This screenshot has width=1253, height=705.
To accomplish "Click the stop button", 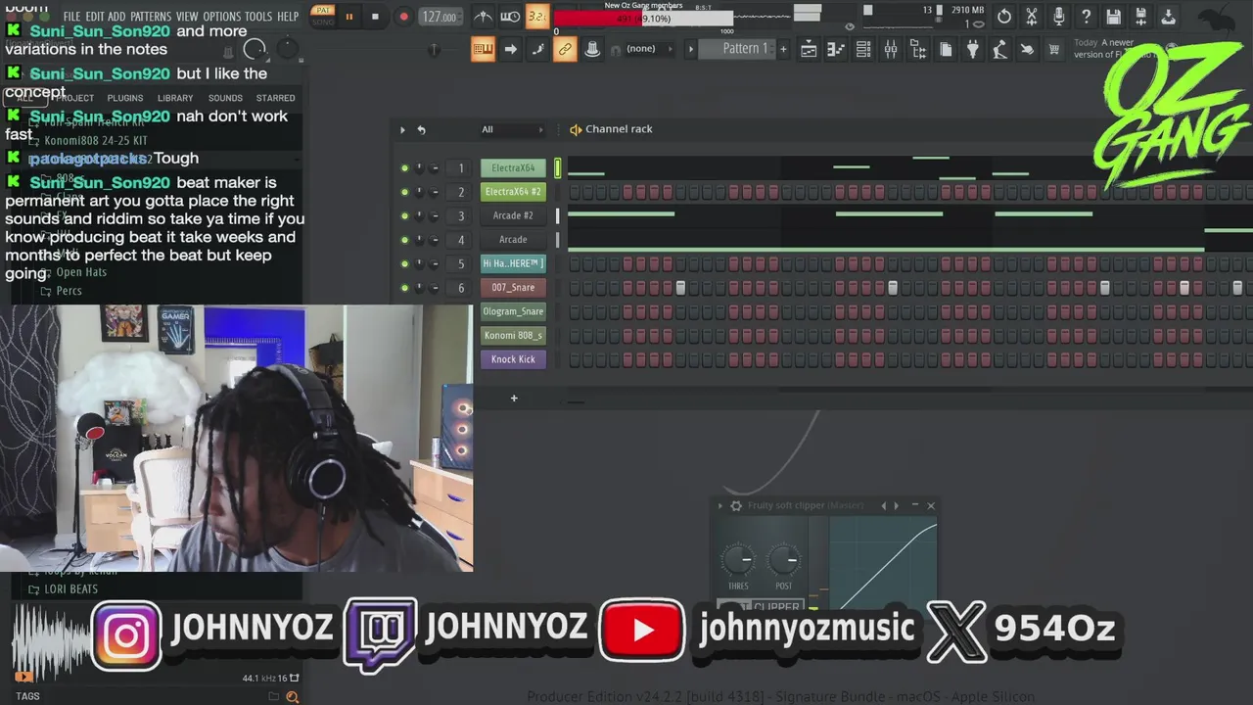I will (375, 17).
